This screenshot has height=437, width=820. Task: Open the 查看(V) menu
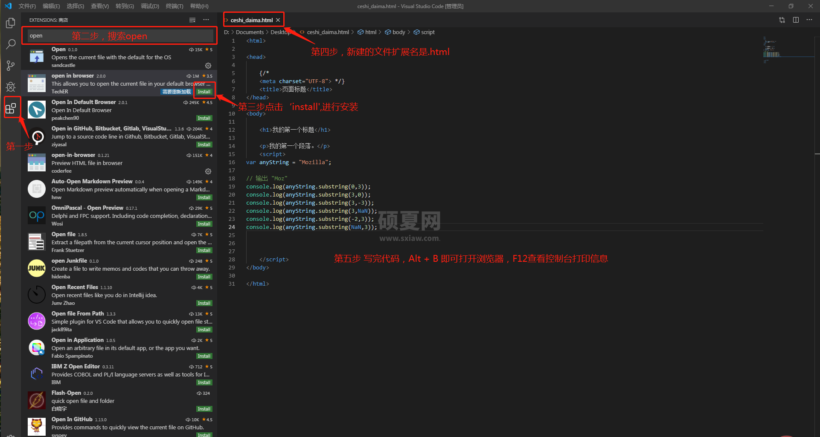point(100,6)
